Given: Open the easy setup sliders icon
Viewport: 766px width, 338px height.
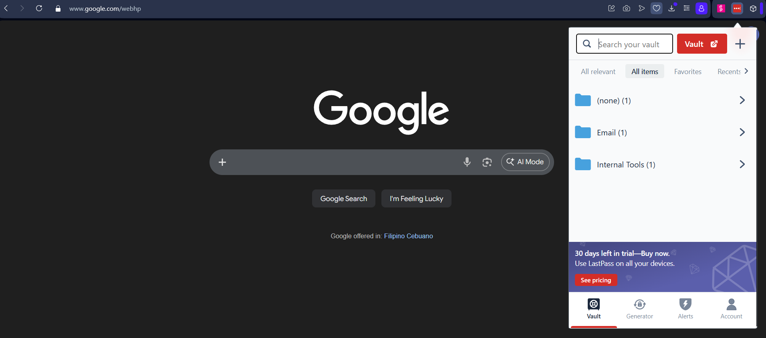Looking at the screenshot, I should click(687, 8).
